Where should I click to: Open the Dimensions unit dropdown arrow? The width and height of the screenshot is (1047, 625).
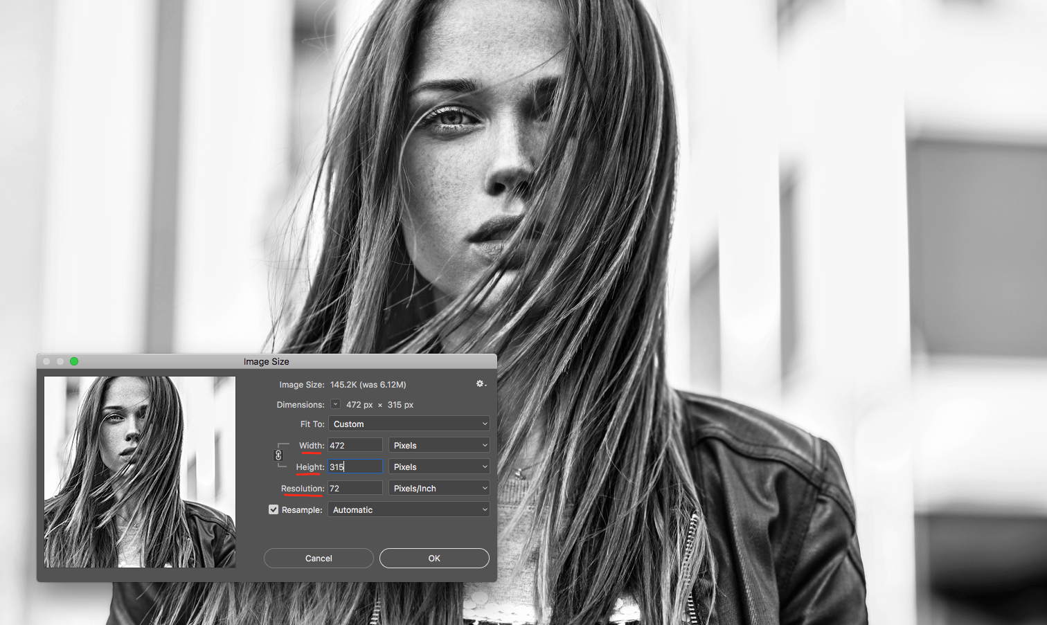point(335,404)
